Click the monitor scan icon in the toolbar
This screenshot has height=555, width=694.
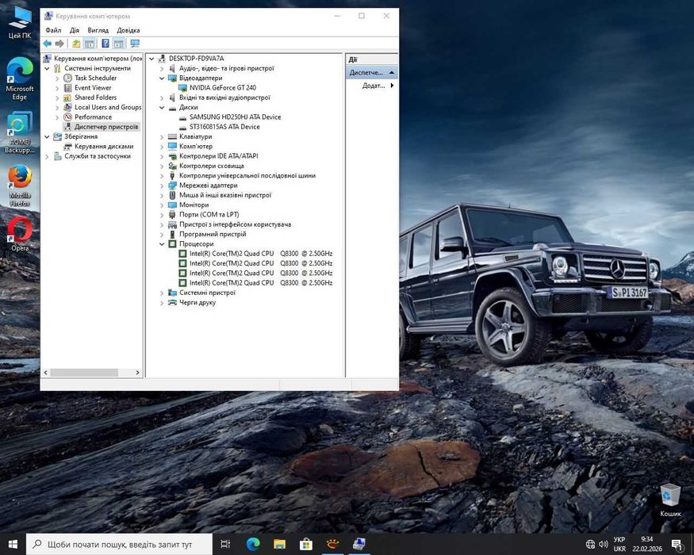point(134,44)
